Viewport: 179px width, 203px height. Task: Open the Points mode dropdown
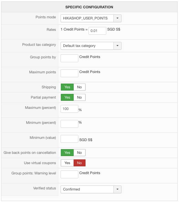point(87,18)
